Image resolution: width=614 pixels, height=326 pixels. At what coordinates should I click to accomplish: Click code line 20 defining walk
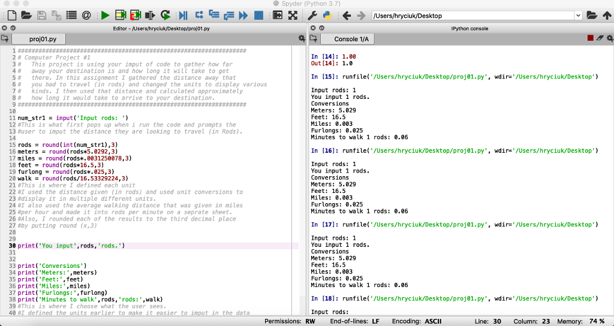click(73, 179)
